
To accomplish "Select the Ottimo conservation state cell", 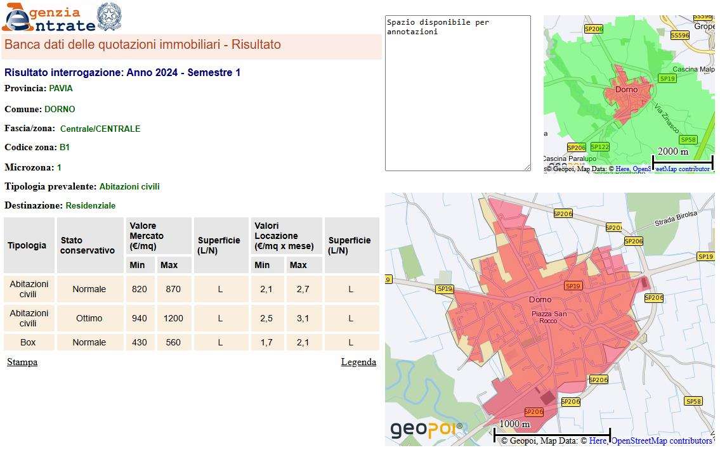I will click(89, 318).
